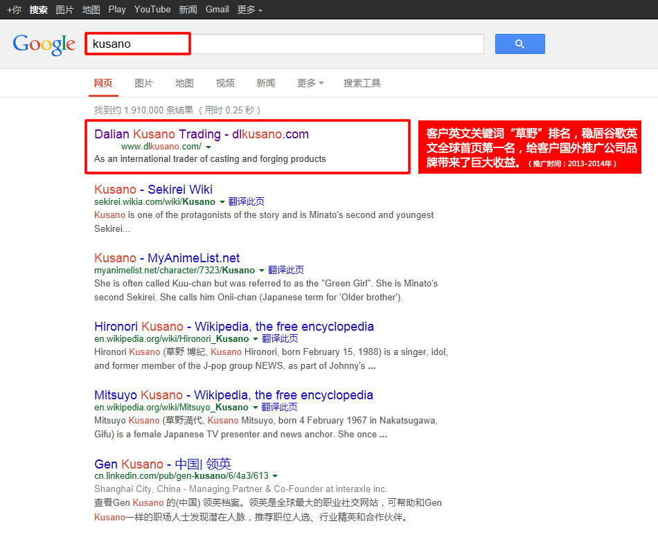Open the +你 link in top bar
This screenshot has width=658, height=537.
pyautogui.click(x=15, y=10)
